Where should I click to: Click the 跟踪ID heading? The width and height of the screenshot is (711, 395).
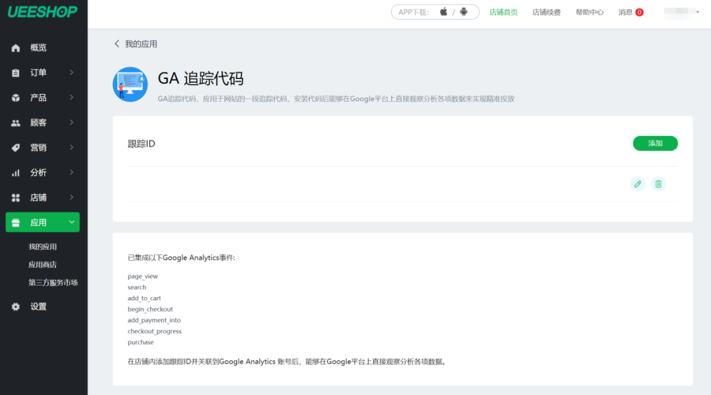pos(142,144)
